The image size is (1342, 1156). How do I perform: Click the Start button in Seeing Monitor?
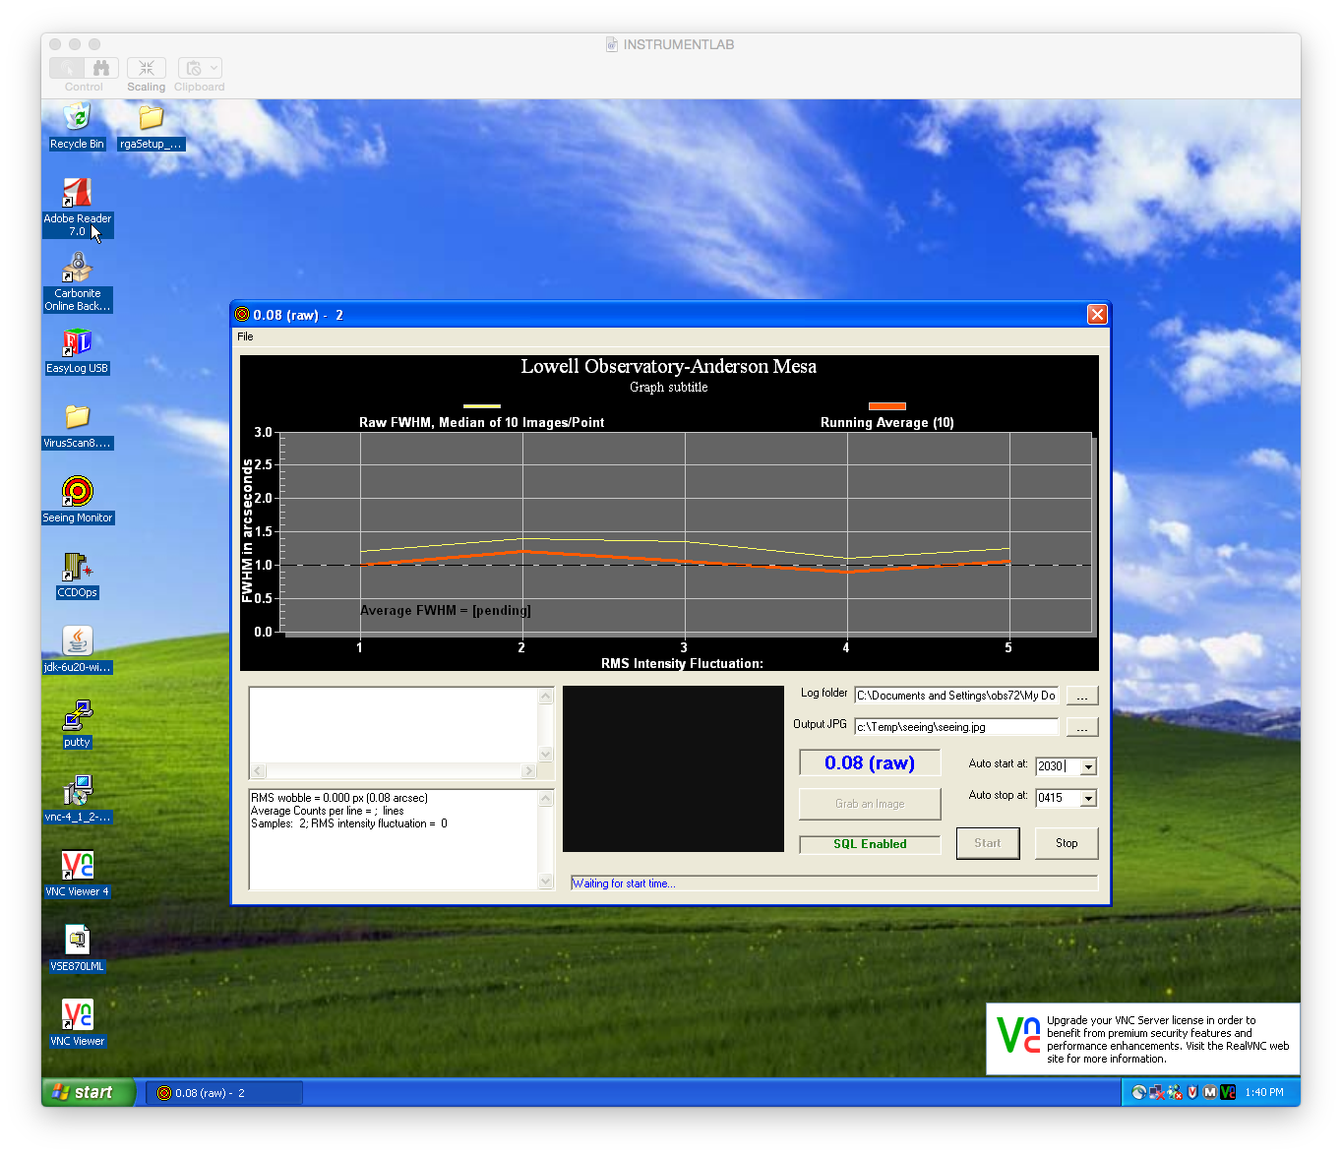988,843
